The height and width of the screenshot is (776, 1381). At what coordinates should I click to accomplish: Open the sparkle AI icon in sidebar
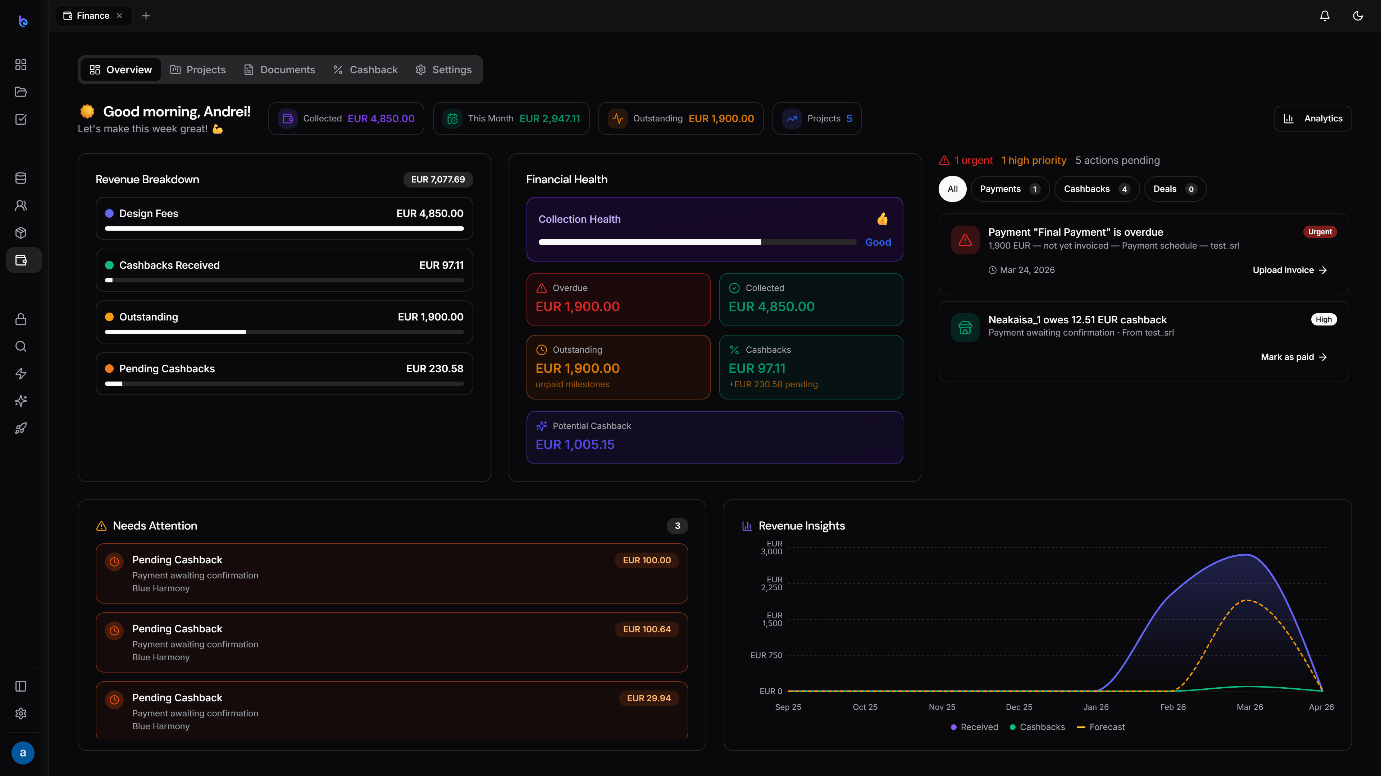click(21, 401)
